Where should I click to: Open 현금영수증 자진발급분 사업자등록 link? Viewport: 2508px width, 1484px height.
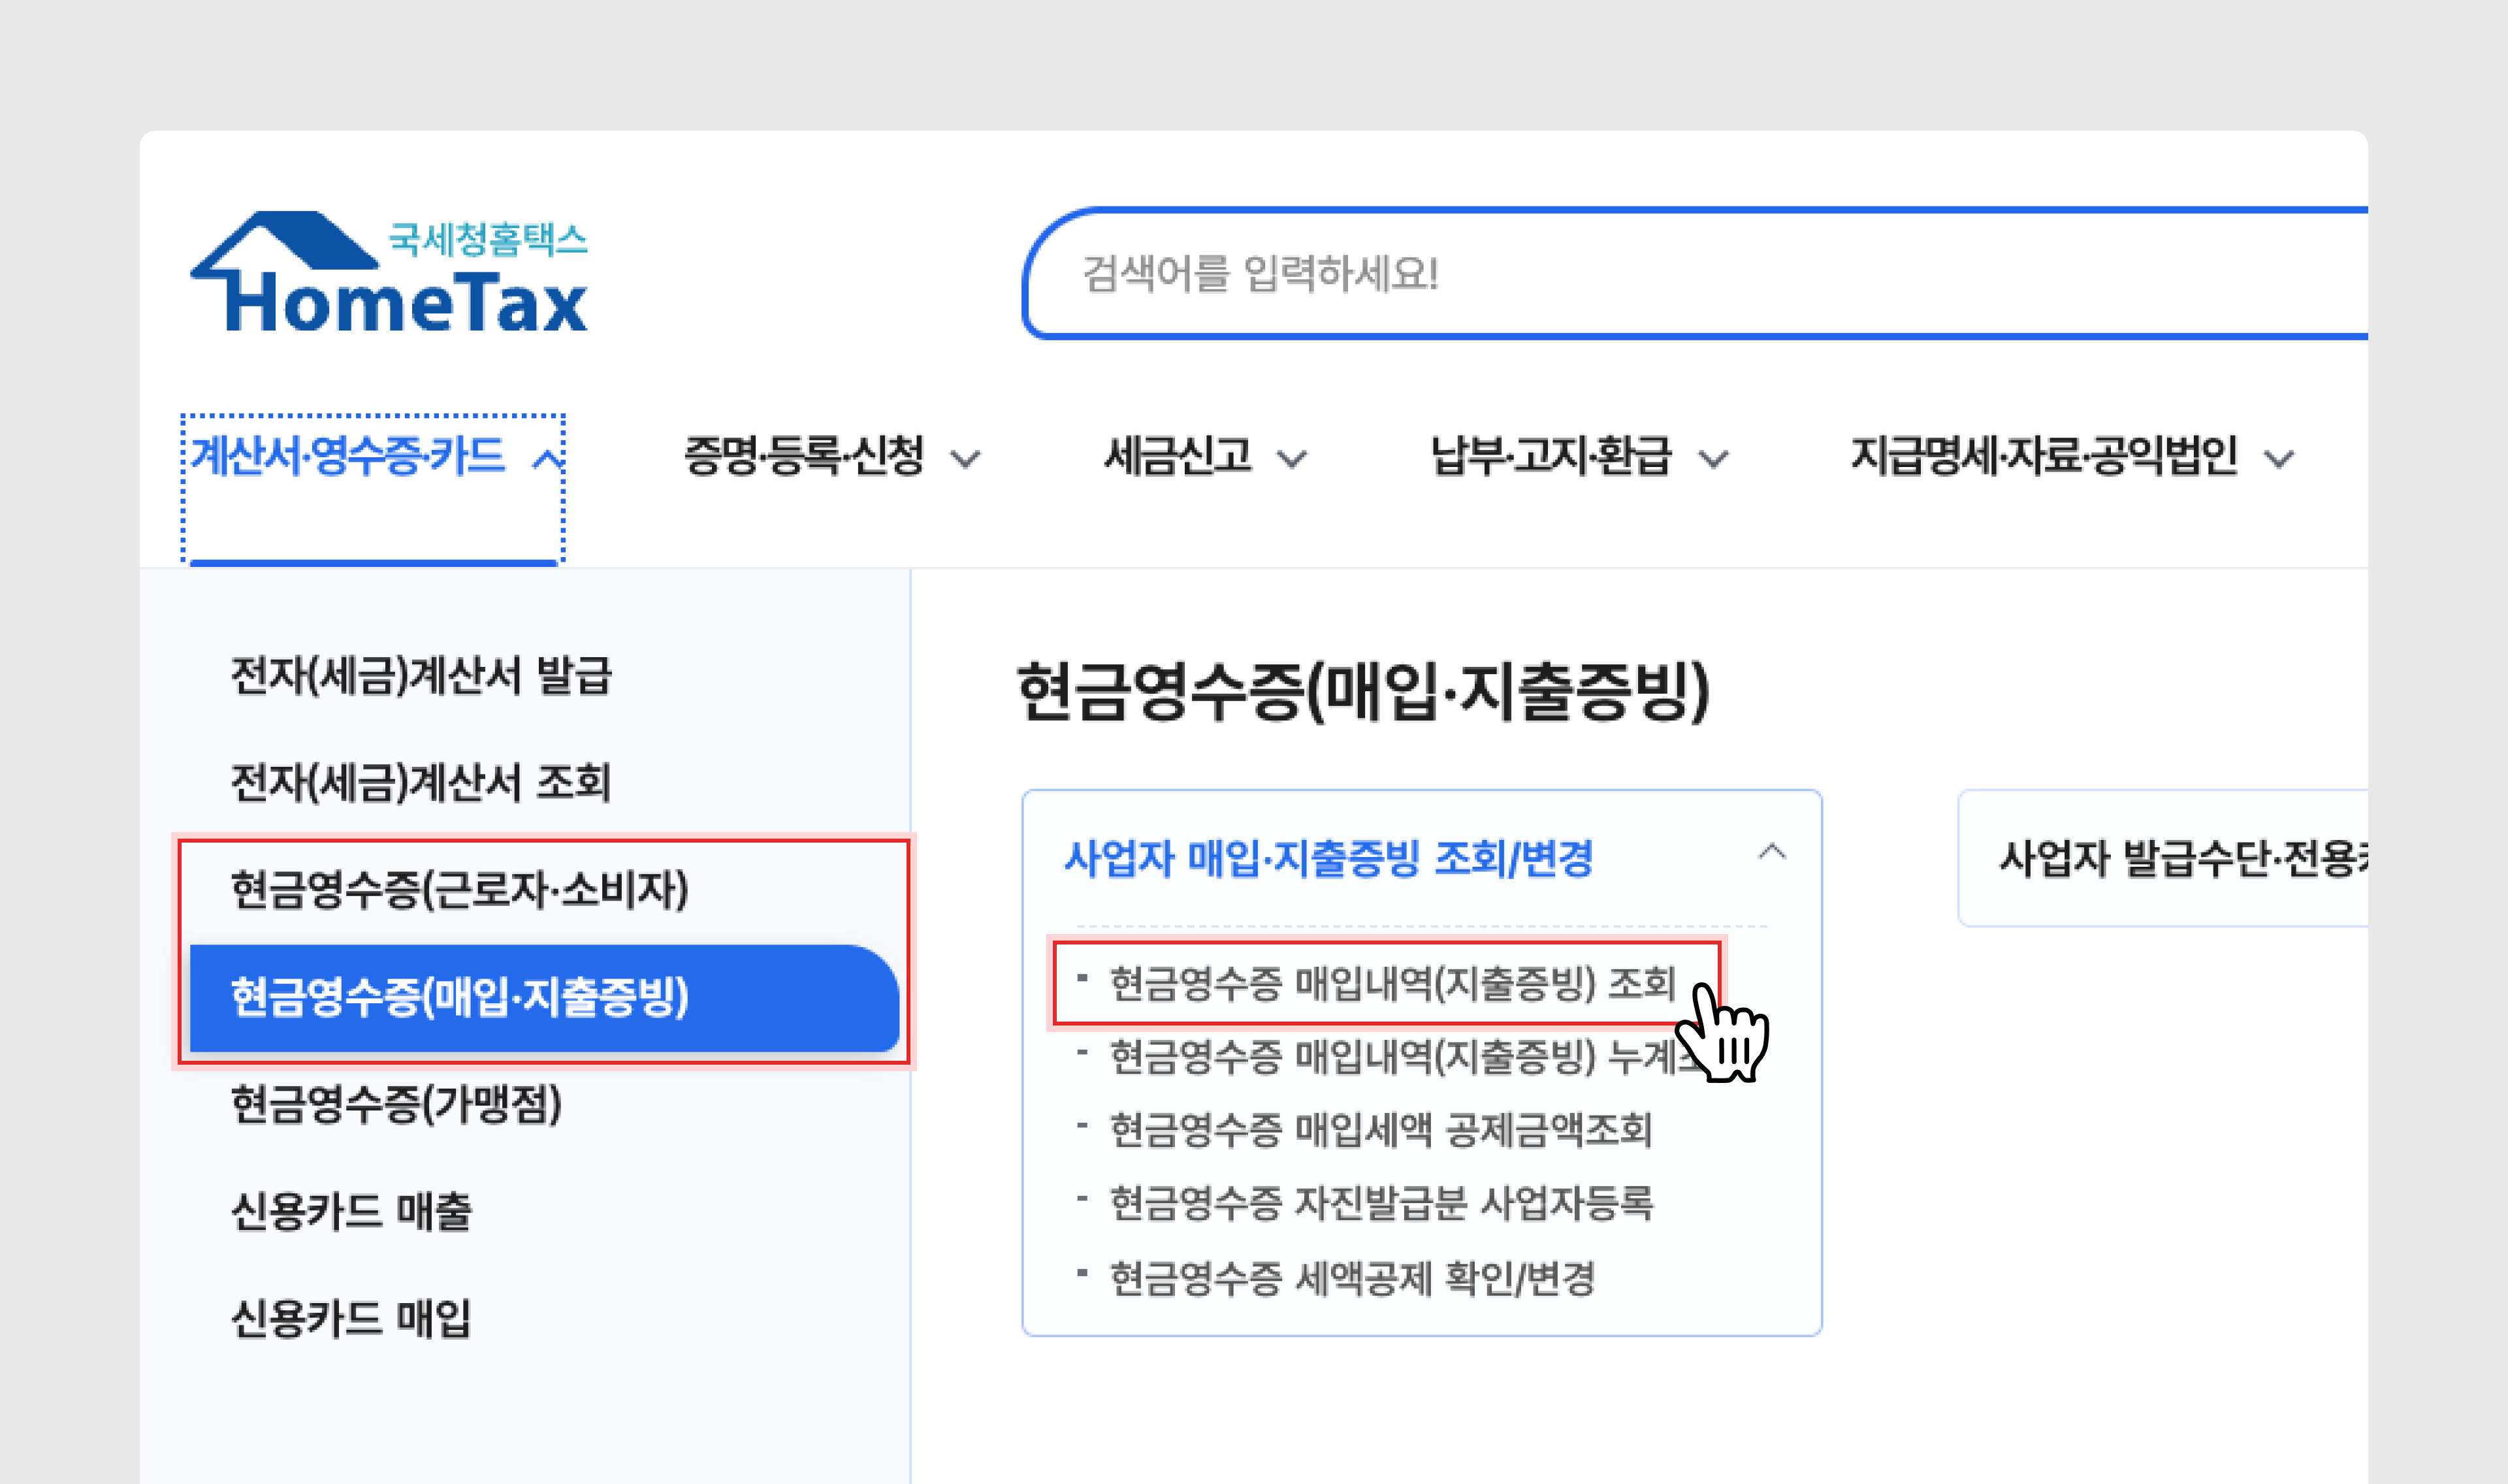click(1381, 1204)
